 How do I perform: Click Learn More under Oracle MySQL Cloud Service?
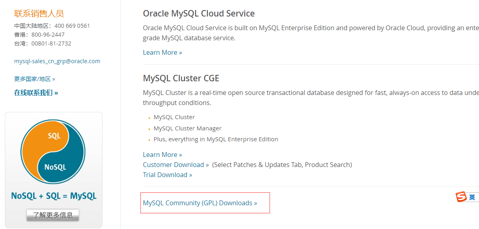[162, 52]
